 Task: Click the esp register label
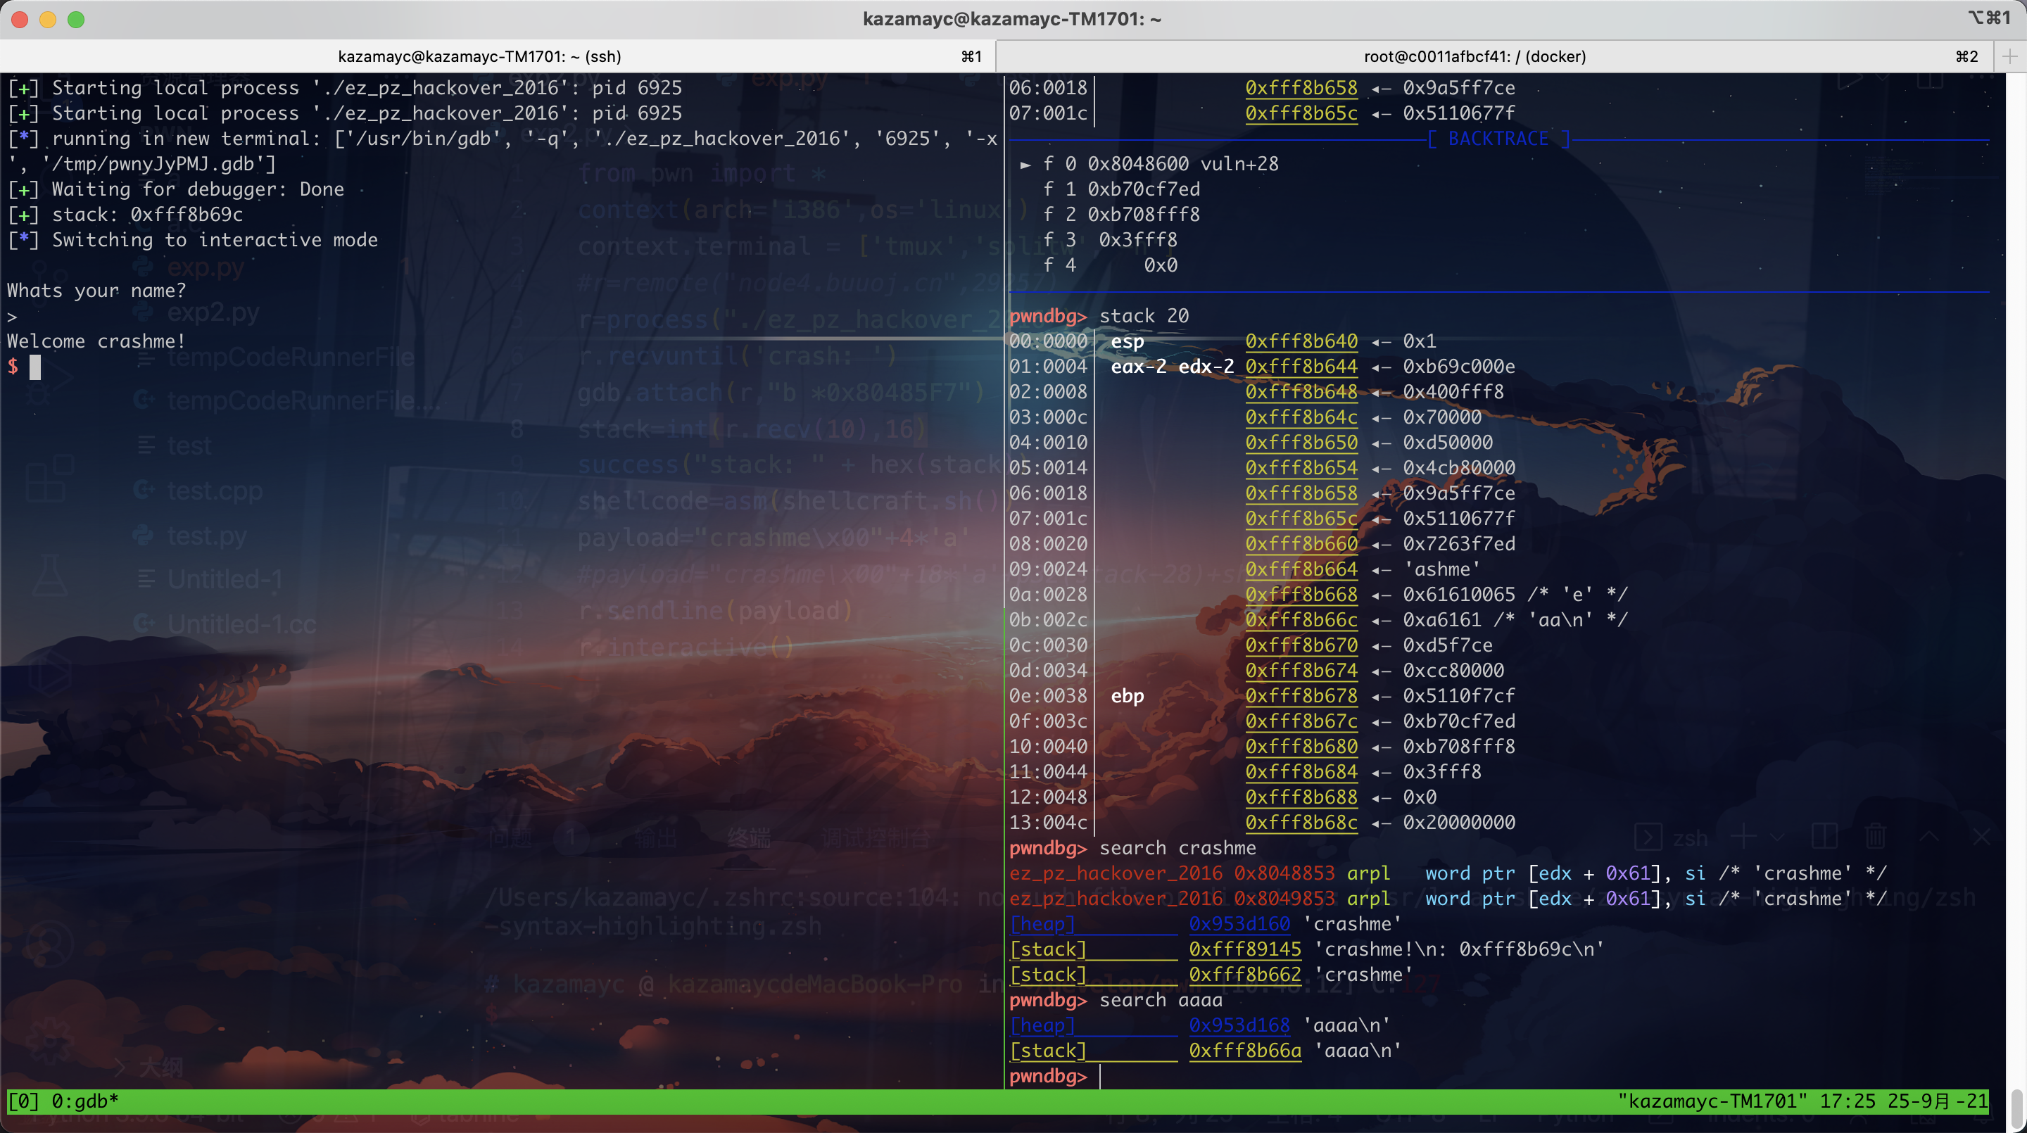[x=1127, y=341]
